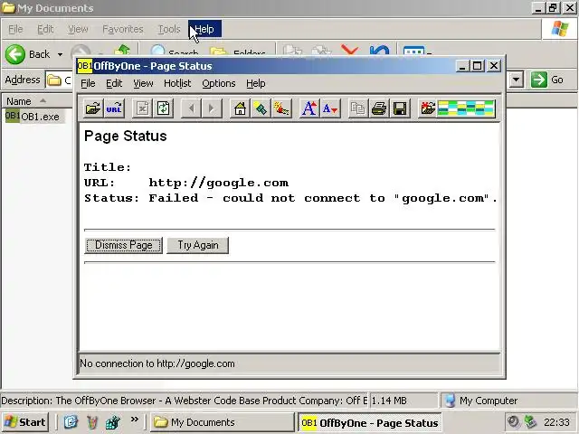Sort by Name column in My Documents
Image resolution: width=579 pixels, height=434 pixels.
coord(37,101)
